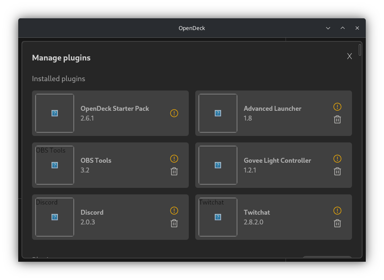Click the OBS Tools plugin thumbnail
384x280 pixels.
[x=55, y=165]
